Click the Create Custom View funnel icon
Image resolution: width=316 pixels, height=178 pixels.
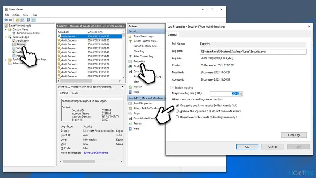coord(130,41)
